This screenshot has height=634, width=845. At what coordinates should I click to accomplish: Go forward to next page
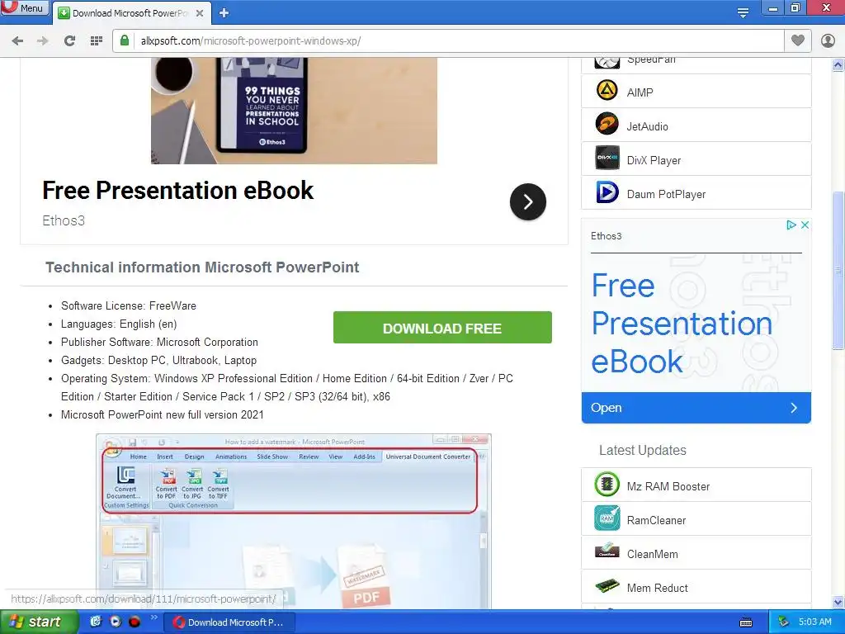point(43,41)
